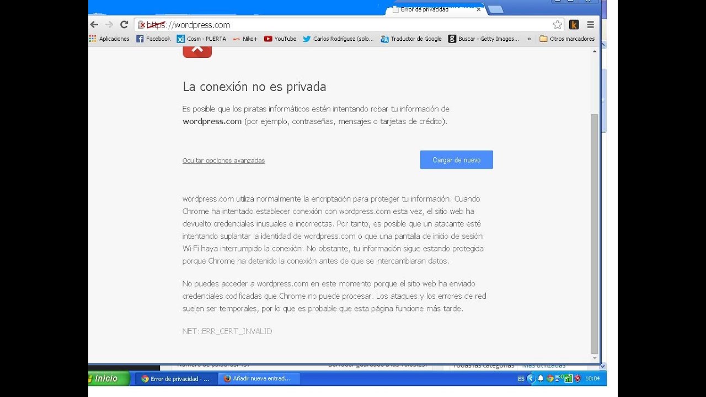
Task: Click the Ocultar opciones avanzadas link
Action: pos(223,160)
